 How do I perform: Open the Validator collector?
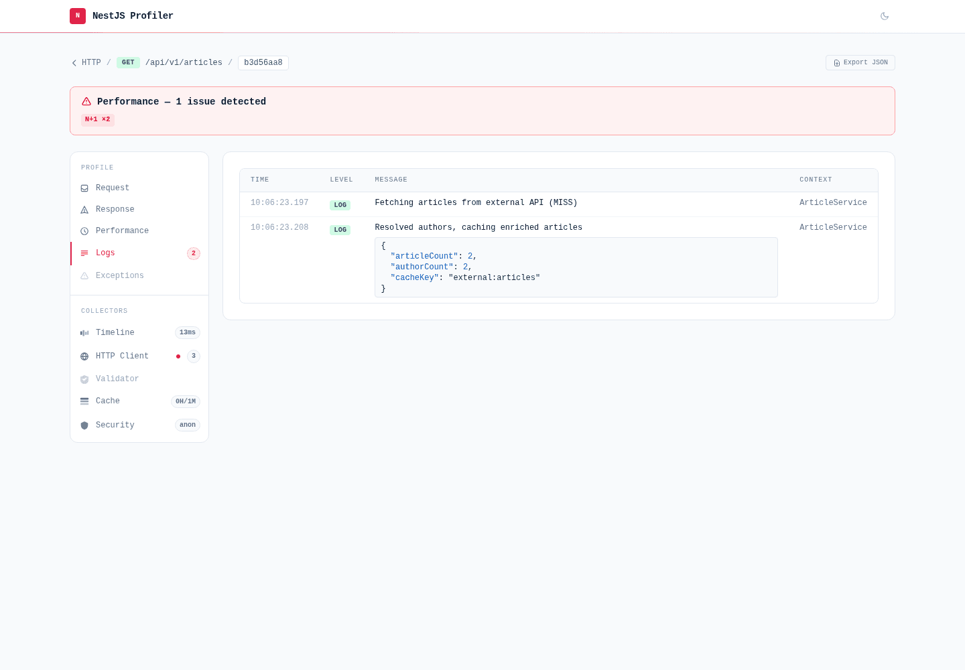point(139,379)
